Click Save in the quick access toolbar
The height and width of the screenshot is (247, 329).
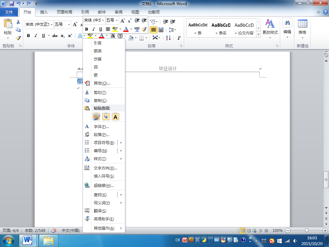12,3
